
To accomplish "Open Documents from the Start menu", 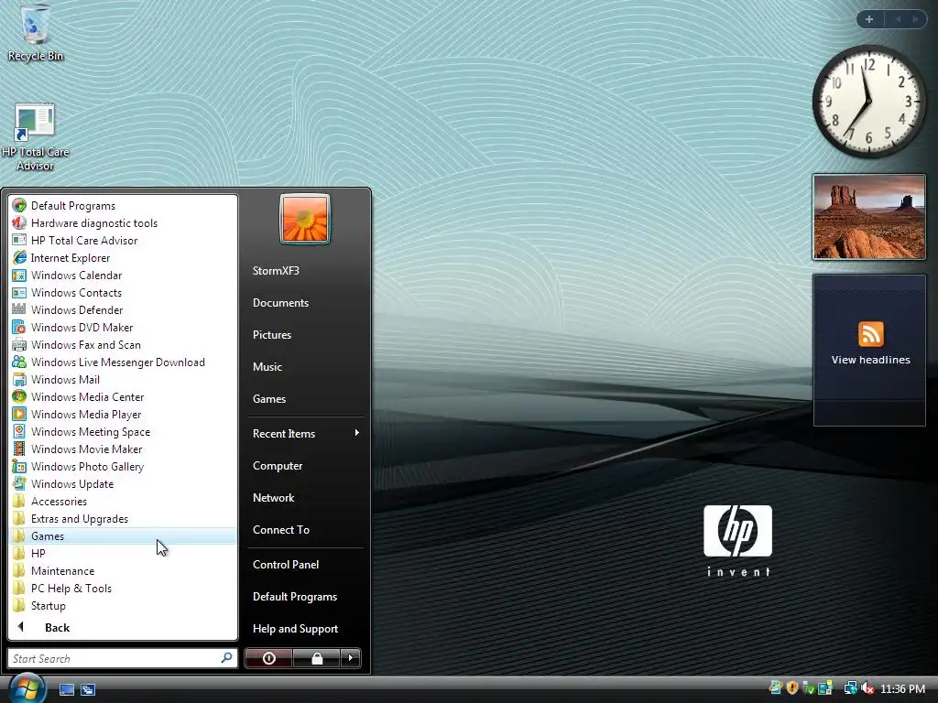I will coord(306,302).
